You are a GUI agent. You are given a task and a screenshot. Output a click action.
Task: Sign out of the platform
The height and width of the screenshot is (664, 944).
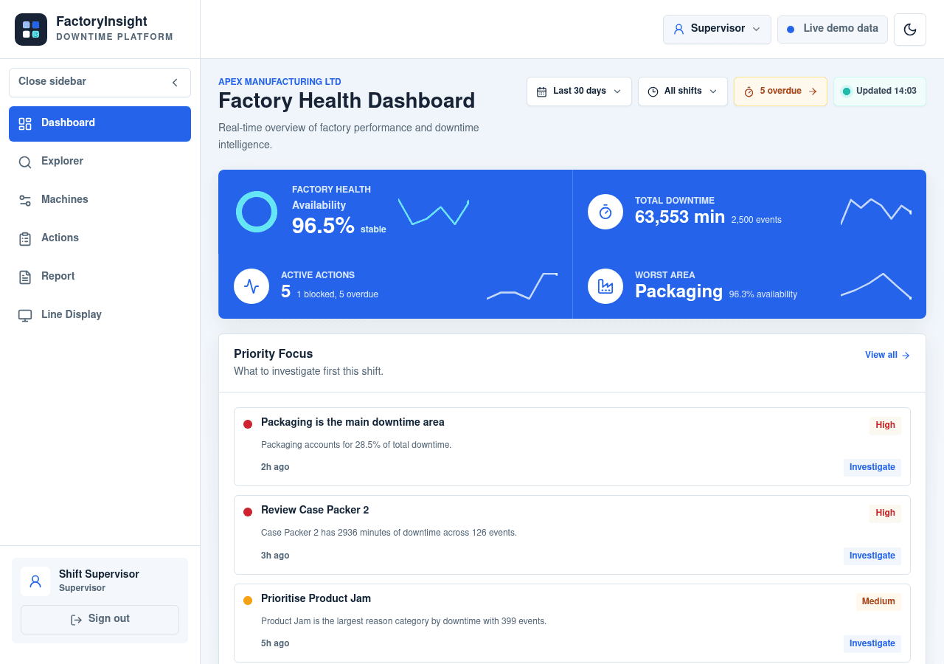100,620
